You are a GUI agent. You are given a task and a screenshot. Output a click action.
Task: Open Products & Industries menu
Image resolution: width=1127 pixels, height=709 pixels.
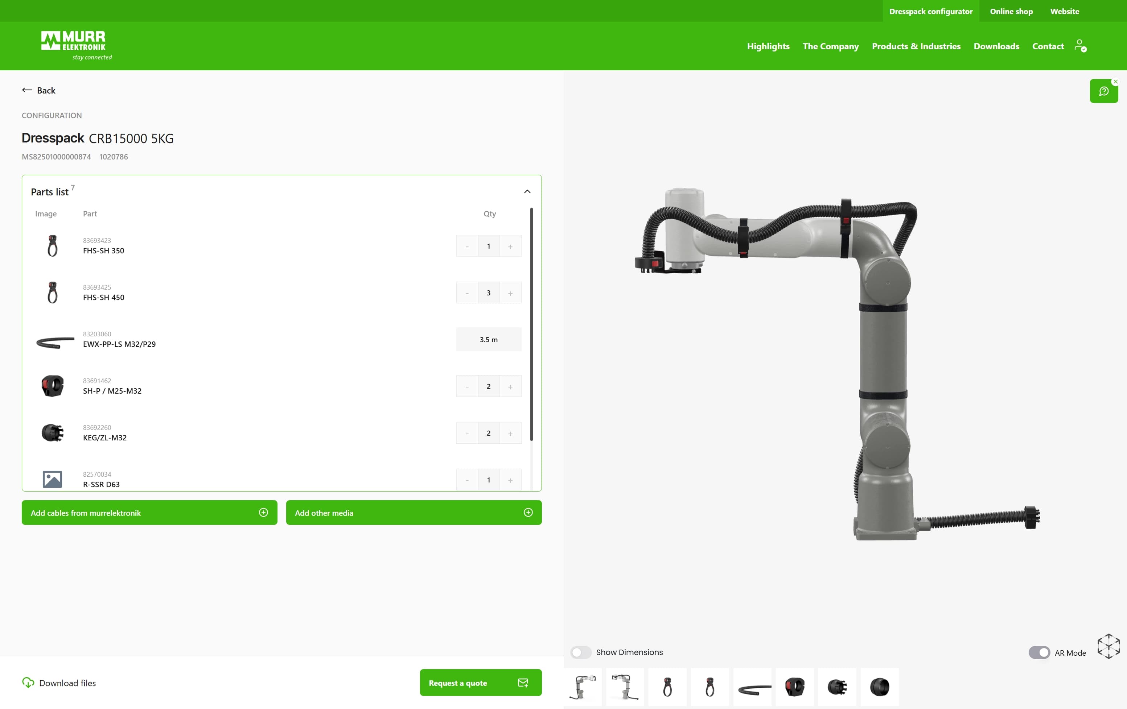(916, 46)
